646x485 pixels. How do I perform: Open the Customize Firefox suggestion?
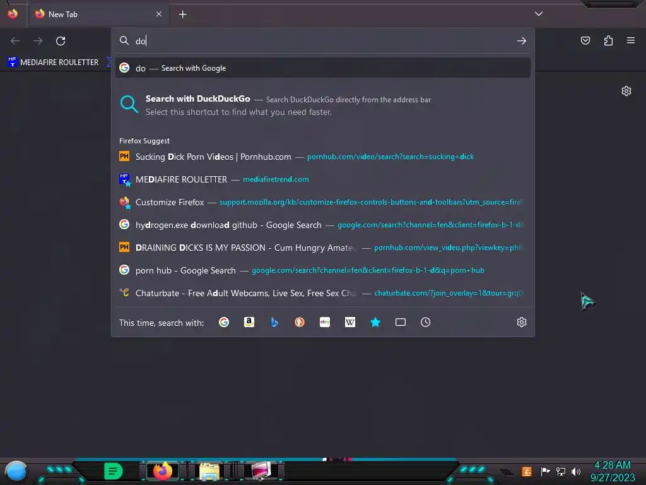point(323,202)
